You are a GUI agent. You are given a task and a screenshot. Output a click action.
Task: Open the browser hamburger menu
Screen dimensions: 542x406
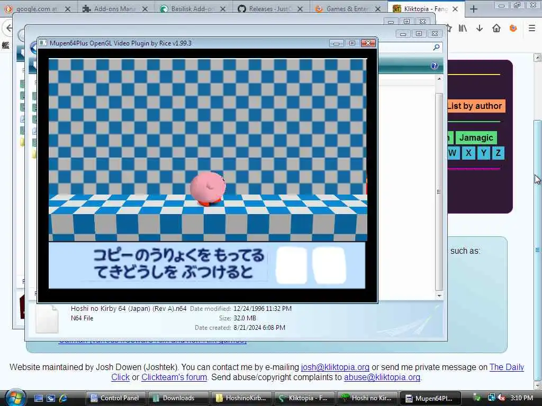[532, 29]
